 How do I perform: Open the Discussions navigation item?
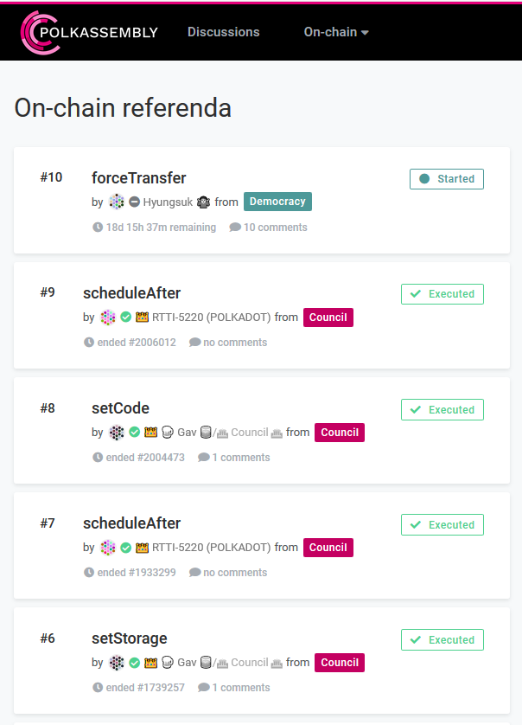point(224,32)
